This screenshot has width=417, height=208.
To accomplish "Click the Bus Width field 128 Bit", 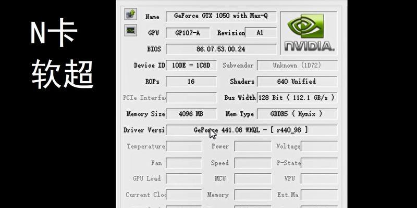I will click(297, 98).
